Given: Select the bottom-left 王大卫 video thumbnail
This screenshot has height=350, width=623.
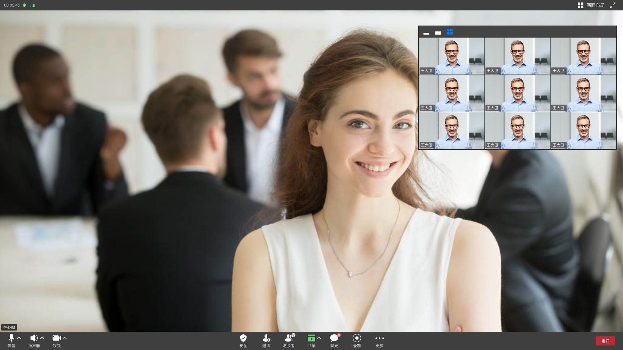Looking at the screenshot, I should point(452,131).
